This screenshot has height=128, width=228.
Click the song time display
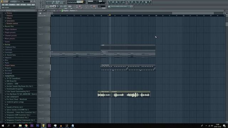56,2
